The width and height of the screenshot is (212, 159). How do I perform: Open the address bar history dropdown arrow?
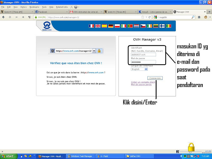pos(146,17)
